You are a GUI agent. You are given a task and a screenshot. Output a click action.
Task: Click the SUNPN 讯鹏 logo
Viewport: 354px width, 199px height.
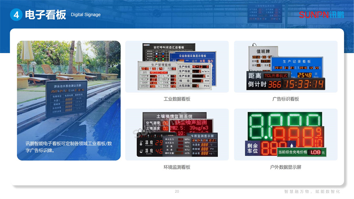(x=320, y=15)
